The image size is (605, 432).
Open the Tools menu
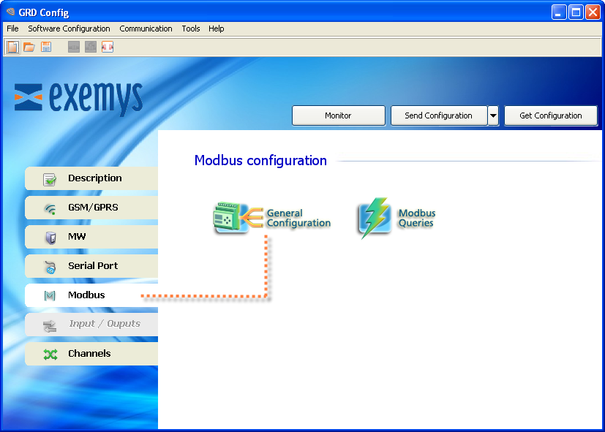coord(191,29)
